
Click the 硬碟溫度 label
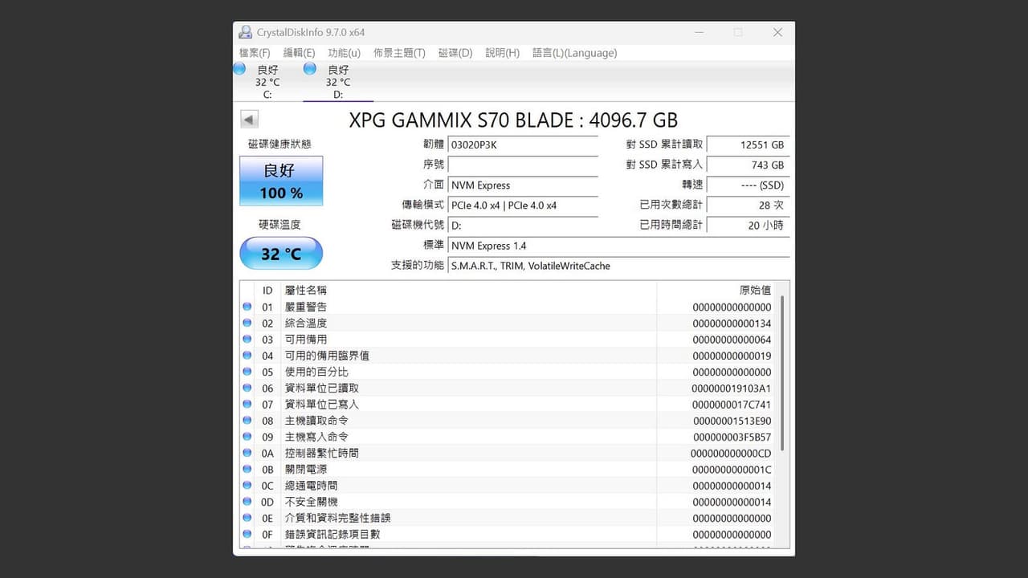[279, 225]
